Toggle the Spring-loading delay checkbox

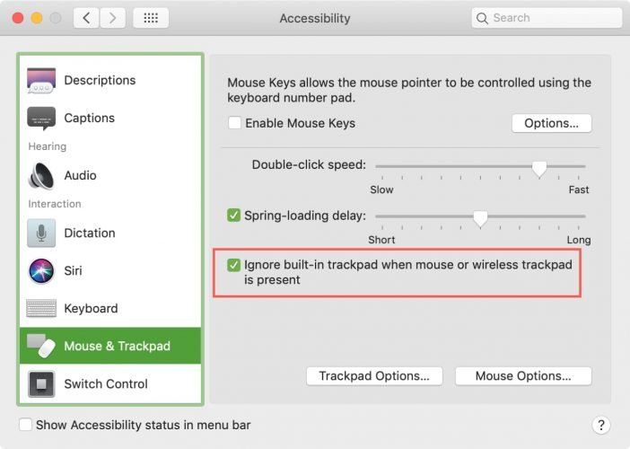click(x=233, y=216)
